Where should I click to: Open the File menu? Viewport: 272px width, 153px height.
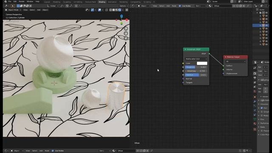pos(10,2)
